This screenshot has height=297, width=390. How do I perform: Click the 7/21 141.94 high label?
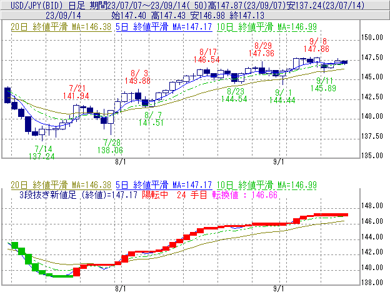76,92
